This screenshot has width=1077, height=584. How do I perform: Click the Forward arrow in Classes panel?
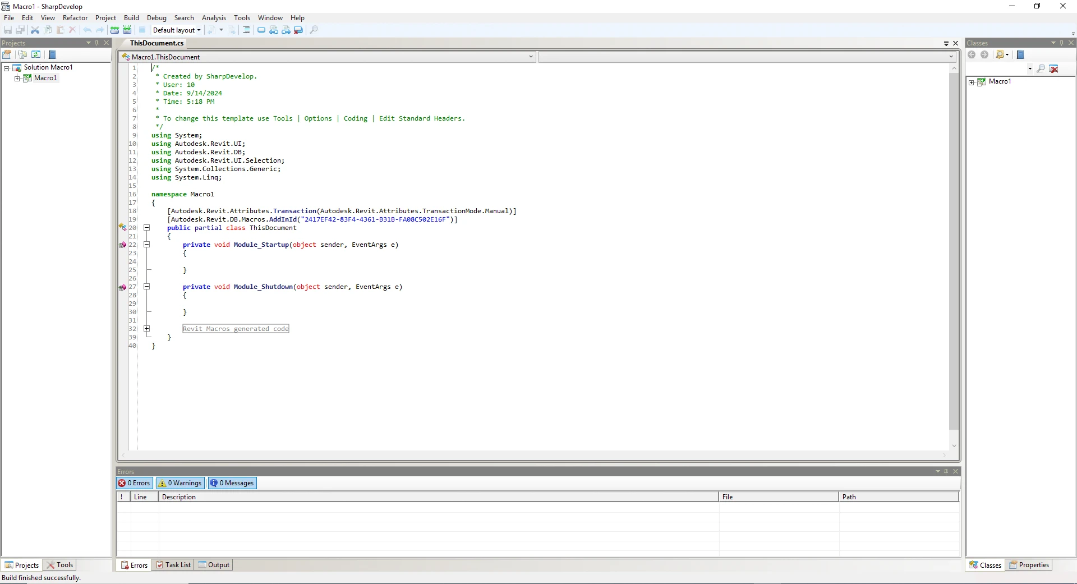984,54
